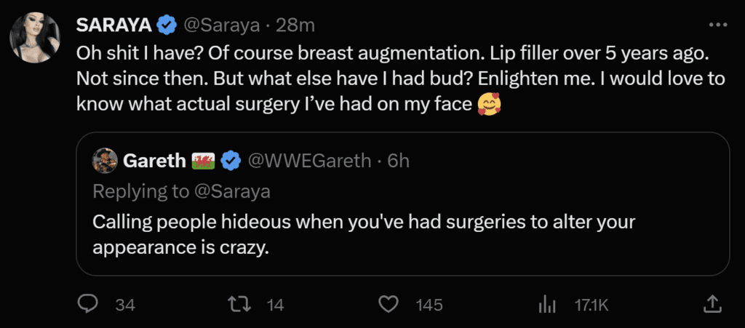Open the three-dot more options menu
The height and width of the screenshot is (328, 745).
point(717,25)
